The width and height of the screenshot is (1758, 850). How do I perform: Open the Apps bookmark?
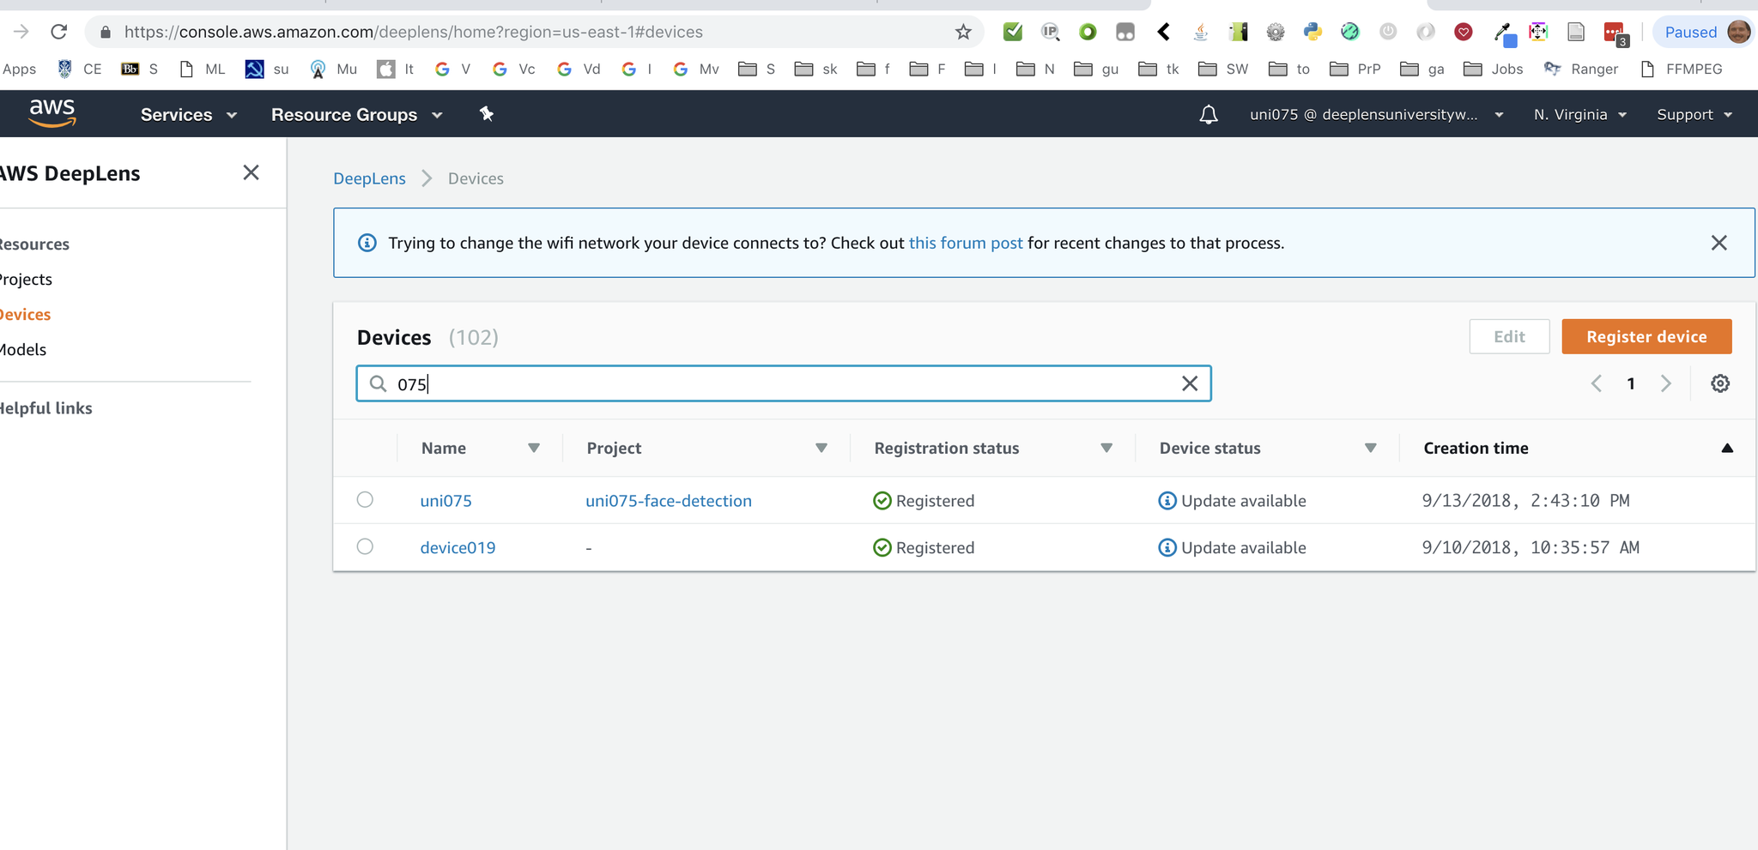pyautogui.click(x=19, y=69)
